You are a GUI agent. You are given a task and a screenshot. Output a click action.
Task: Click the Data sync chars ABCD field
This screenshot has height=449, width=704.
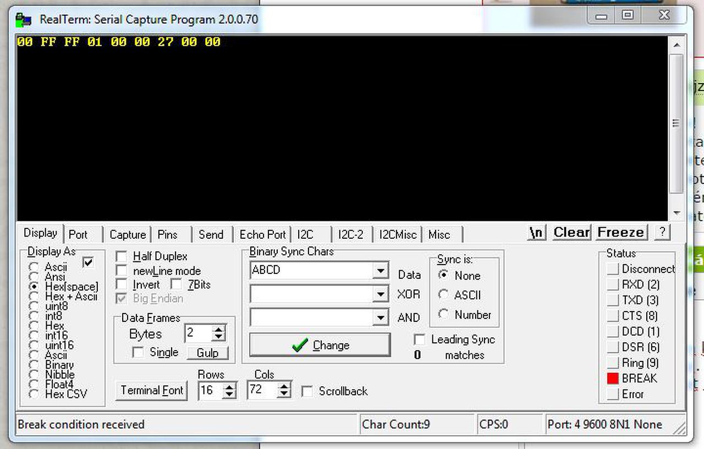(312, 271)
